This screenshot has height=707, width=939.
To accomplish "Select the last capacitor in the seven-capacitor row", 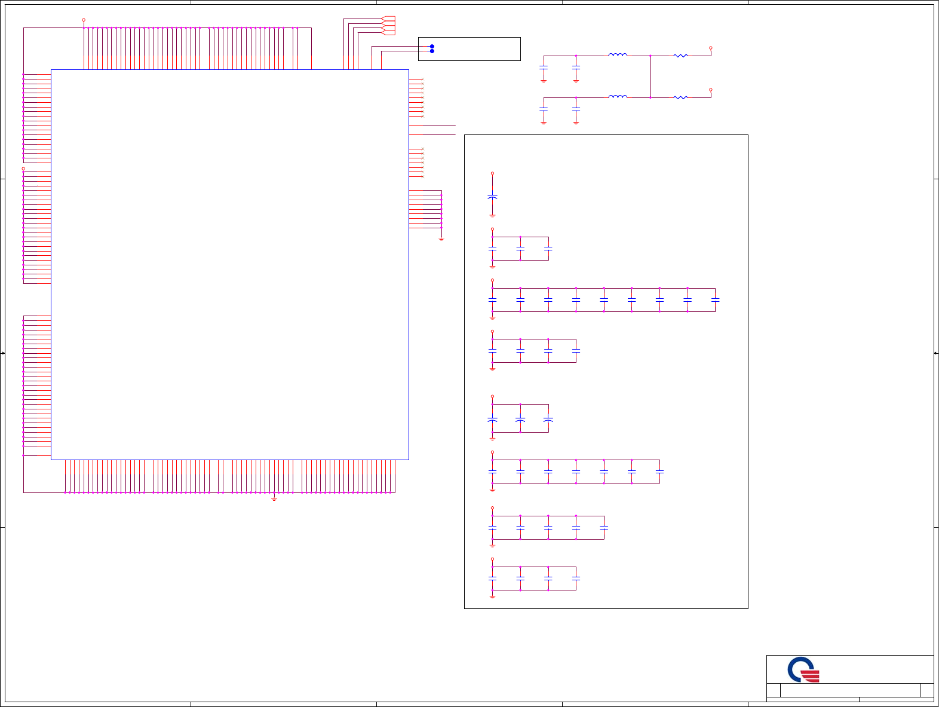I will (659, 472).
